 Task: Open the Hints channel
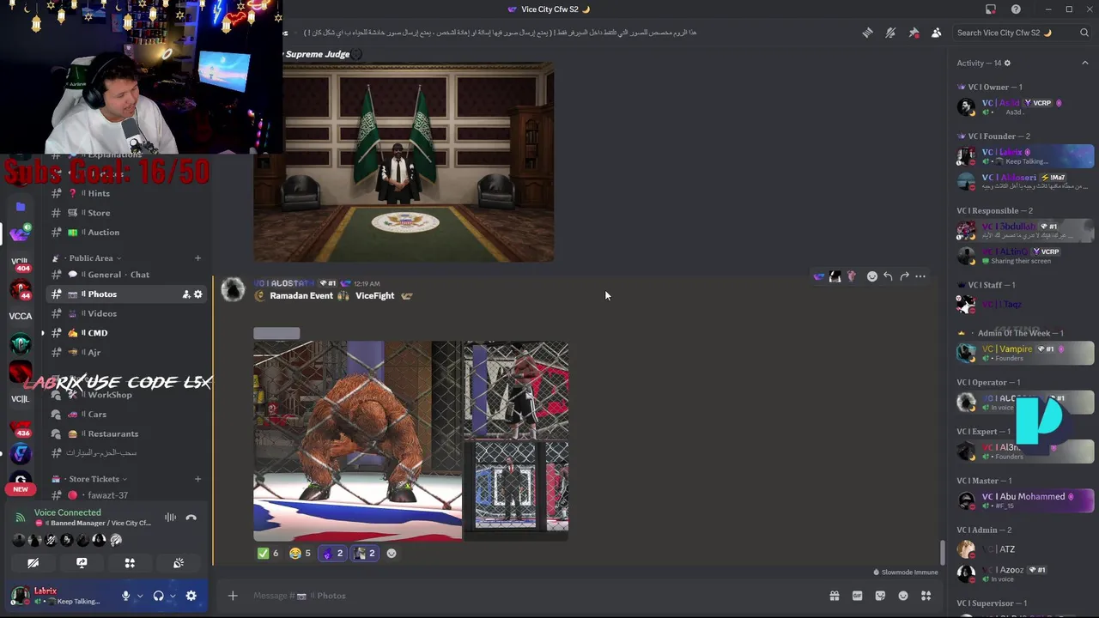(x=125, y=193)
